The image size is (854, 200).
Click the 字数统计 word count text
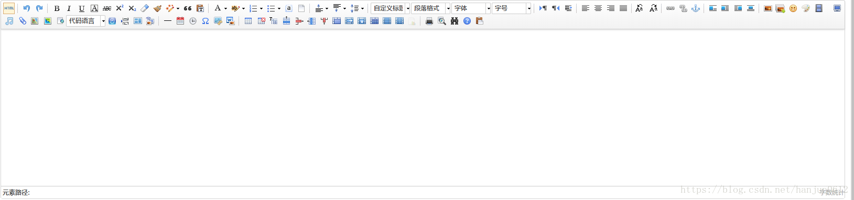point(831,193)
